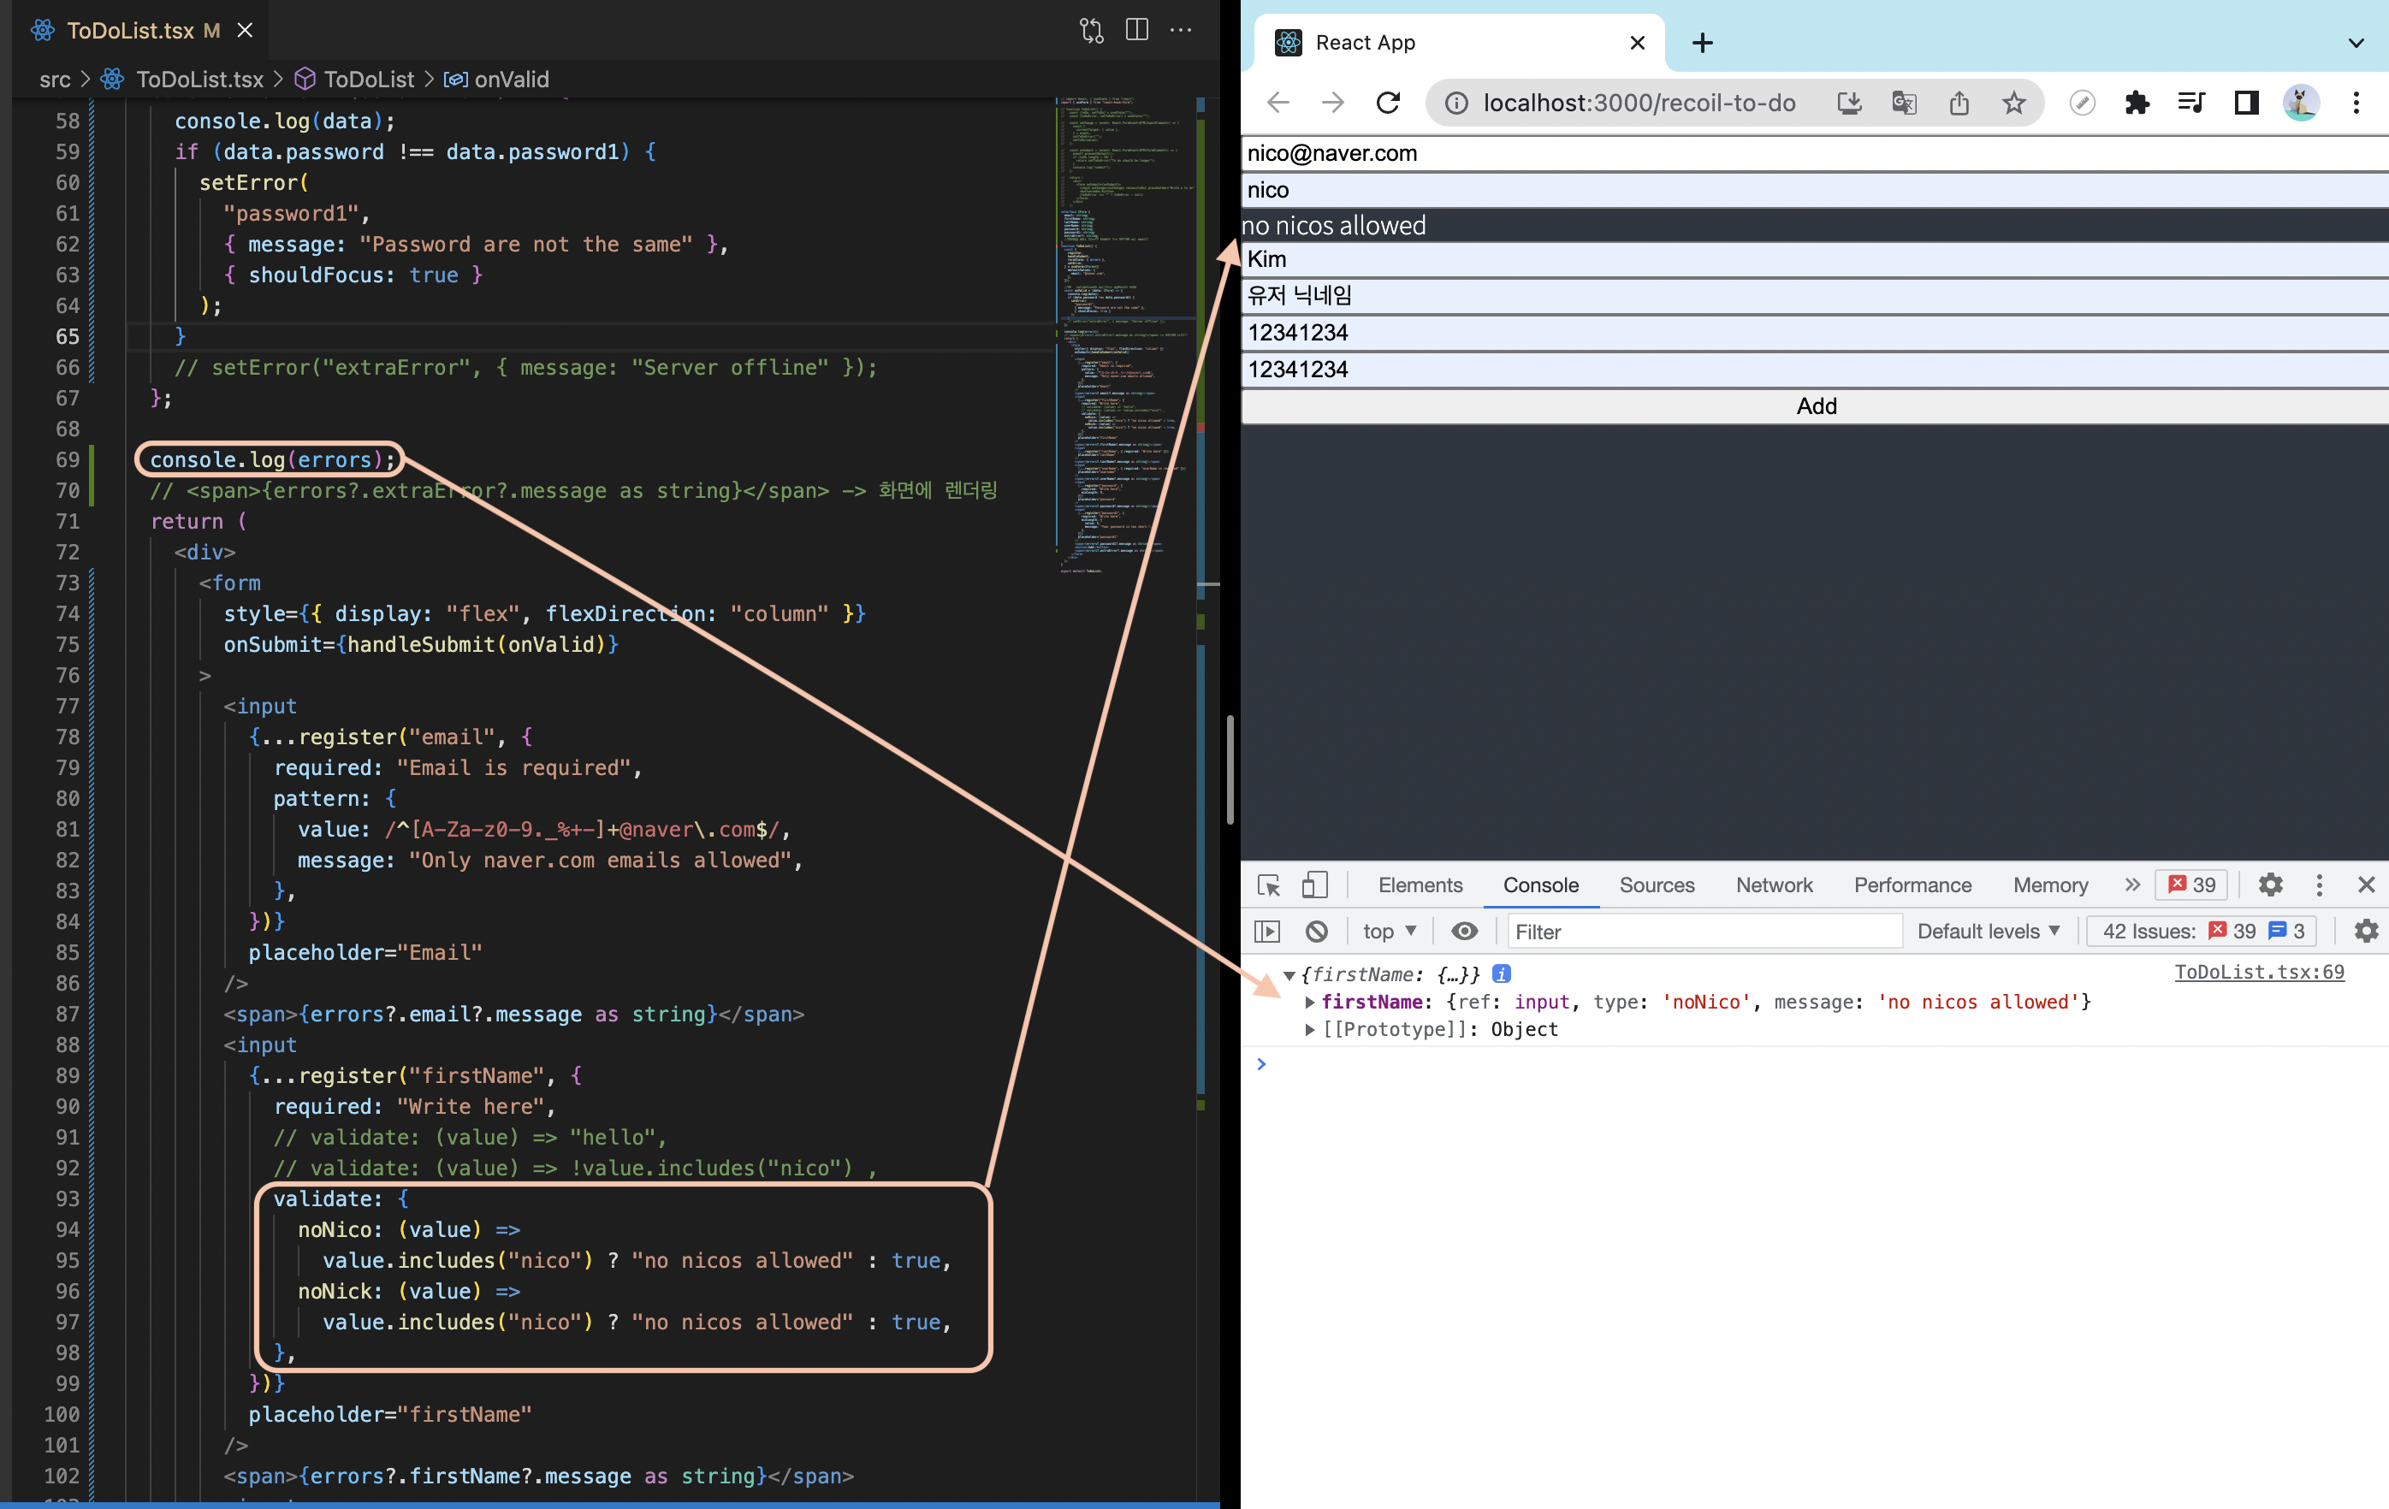
Task: Open the Default levels dropdown
Action: [x=1989, y=931]
